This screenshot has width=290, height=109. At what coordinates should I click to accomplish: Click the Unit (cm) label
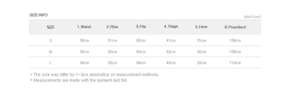tap(252, 17)
